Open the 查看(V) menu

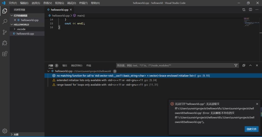(47, 3)
